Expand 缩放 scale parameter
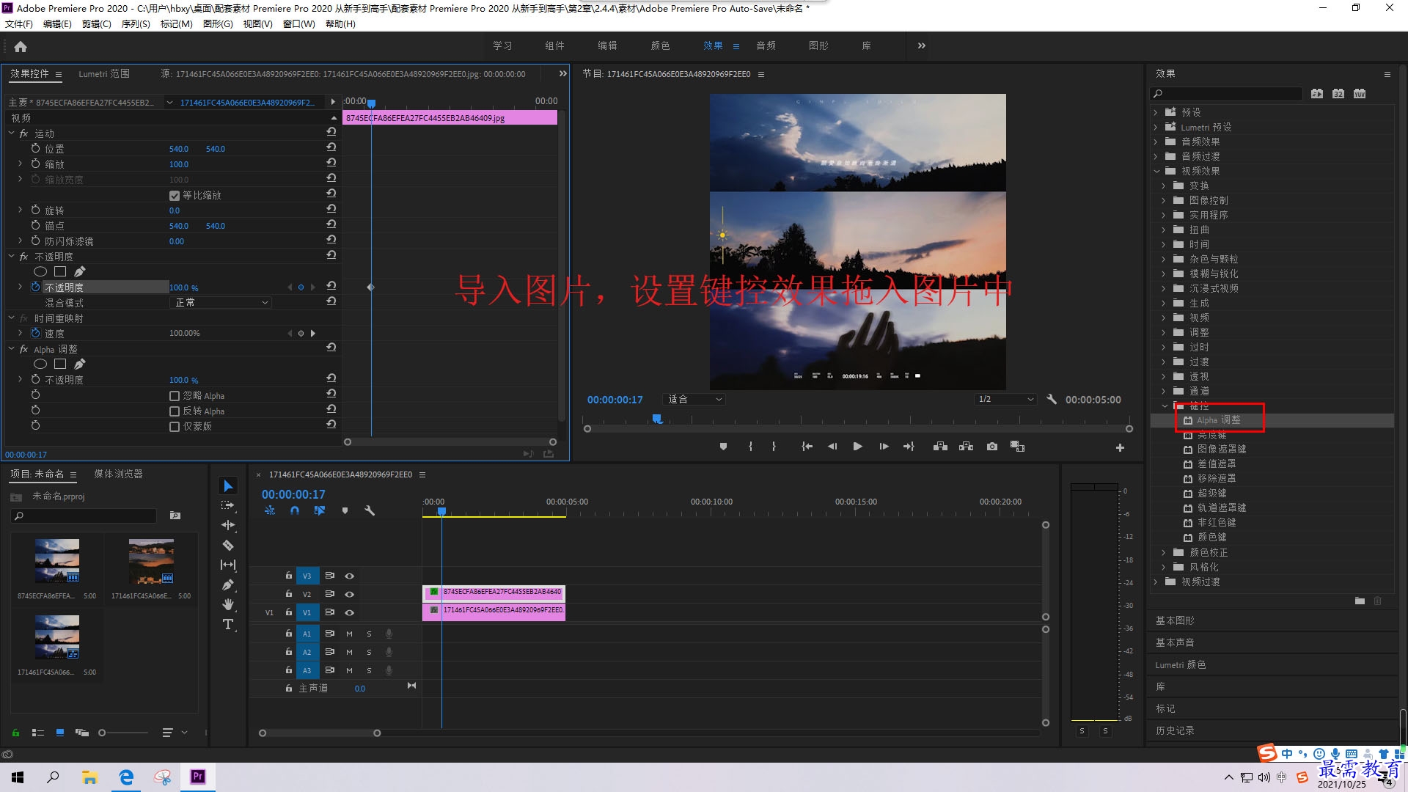This screenshot has height=792, width=1408. [20, 164]
